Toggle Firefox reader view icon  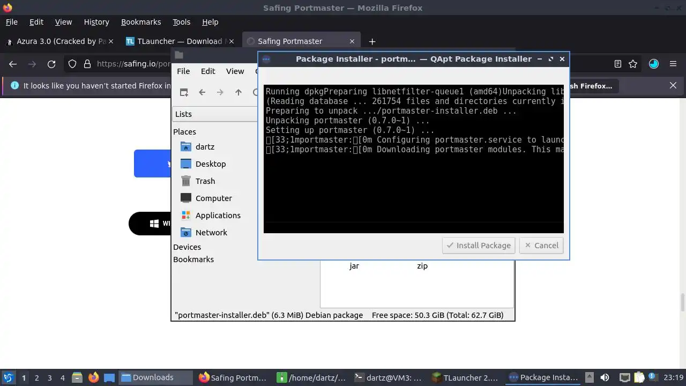coord(617,64)
